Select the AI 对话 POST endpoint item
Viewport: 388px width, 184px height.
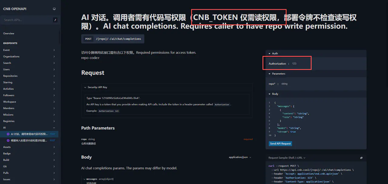[29, 134]
